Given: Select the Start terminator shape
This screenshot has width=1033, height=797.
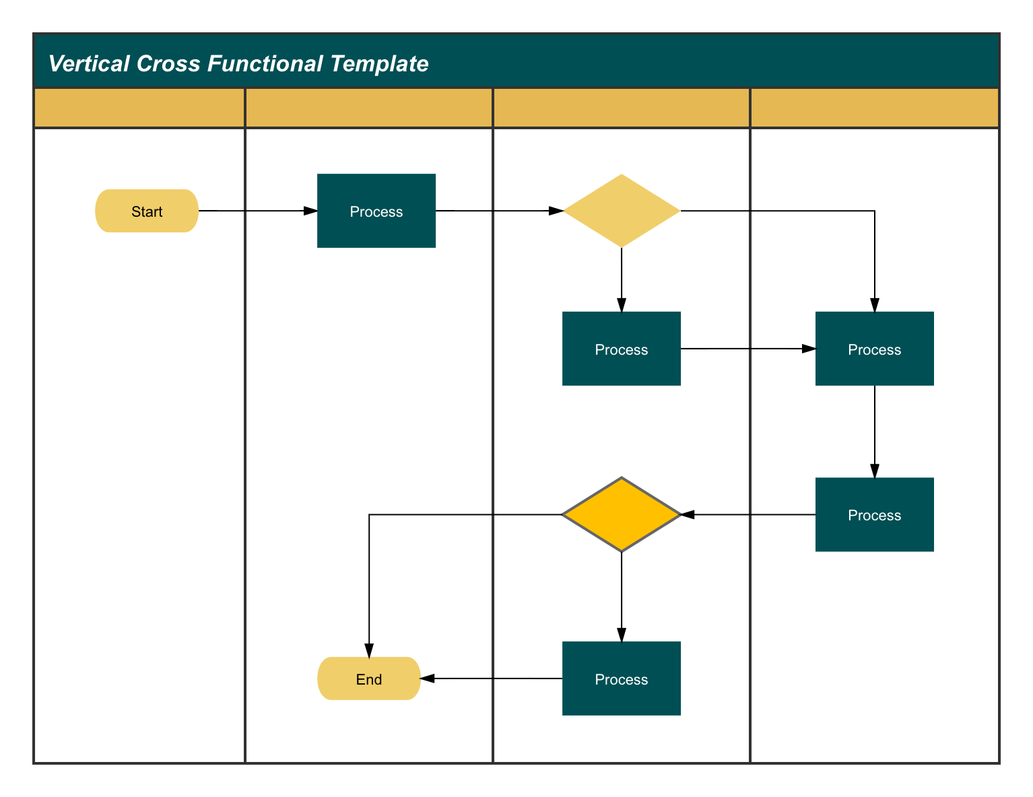Looking at the screenshot, I should pyautogui.click(x=147, y=211).
